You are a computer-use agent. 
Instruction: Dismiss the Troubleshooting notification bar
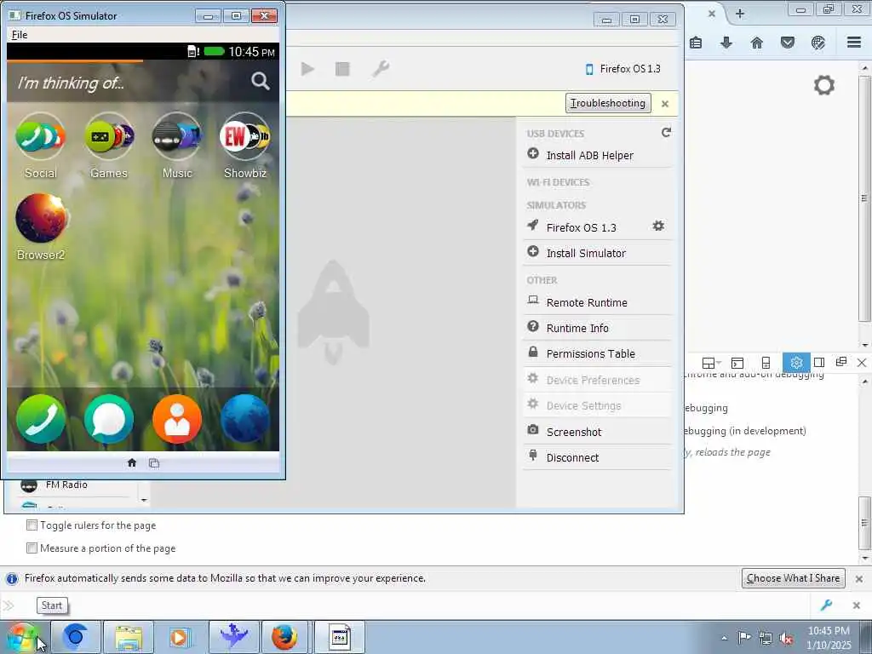(x=664, y=103)
